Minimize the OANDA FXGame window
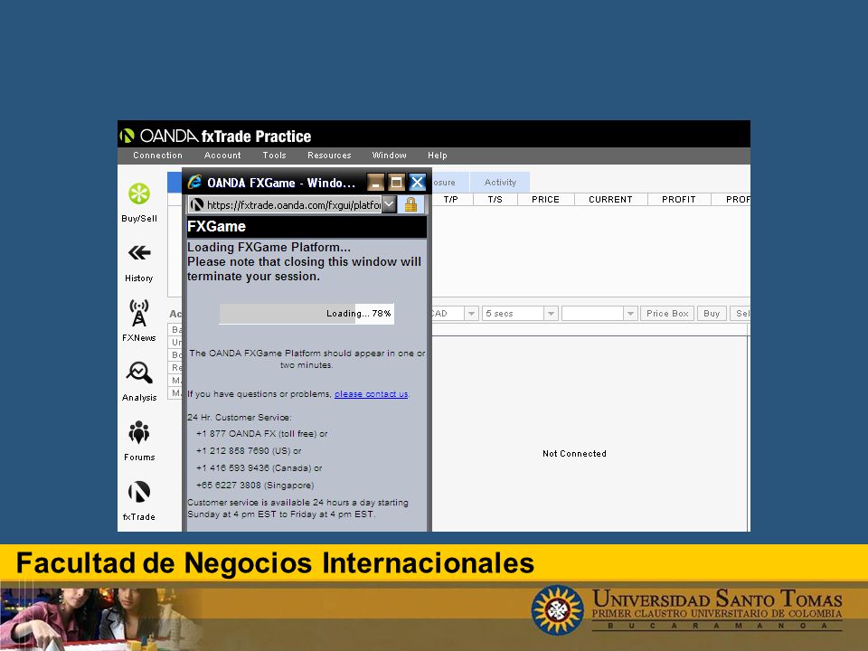The width and height of the screenshot is (868, 651). (x=375, y=182)
